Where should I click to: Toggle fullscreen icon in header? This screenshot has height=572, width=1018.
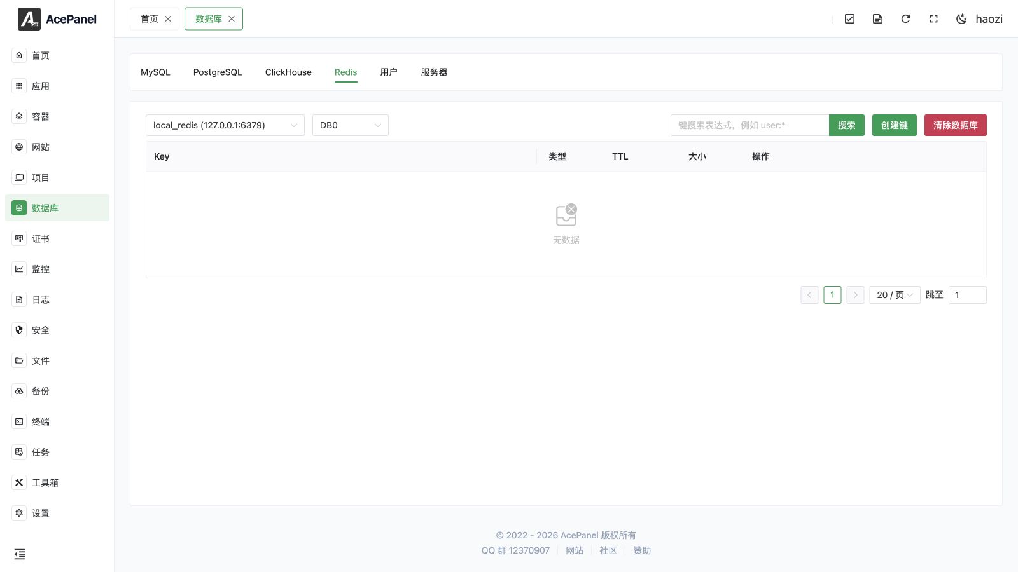[x=933, y=19]
